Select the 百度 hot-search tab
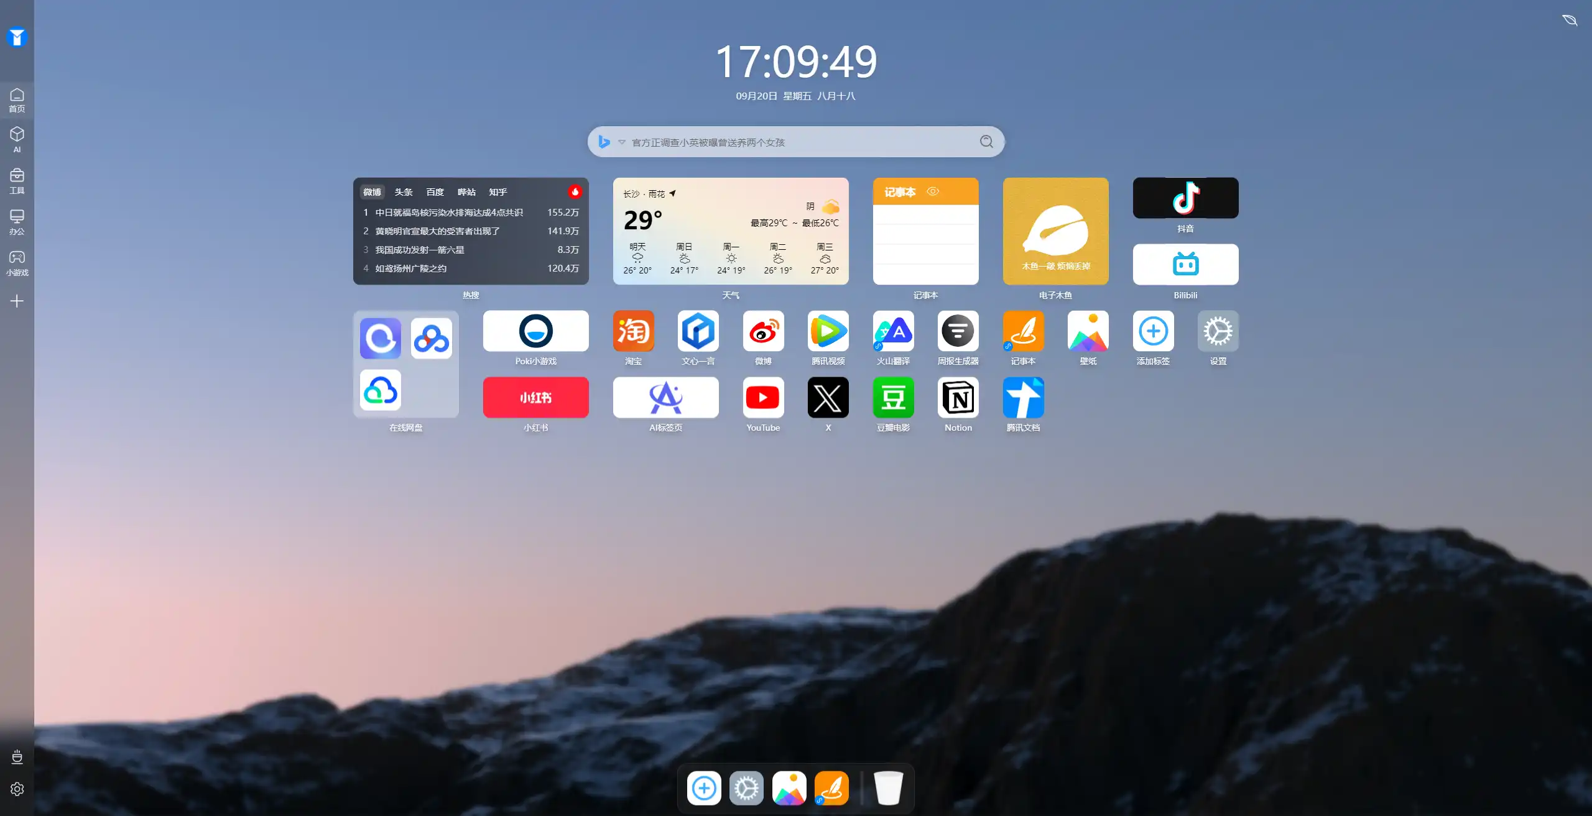This screenshot has height=816, width=1592. [x=435, y=192]
